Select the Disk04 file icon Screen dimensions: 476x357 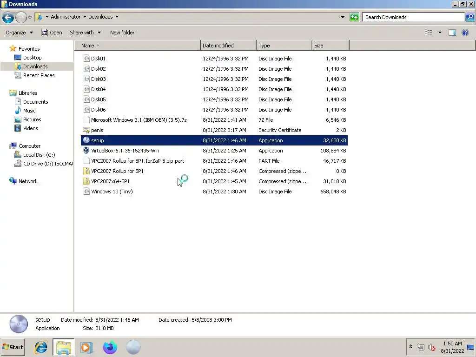point(86,89)
